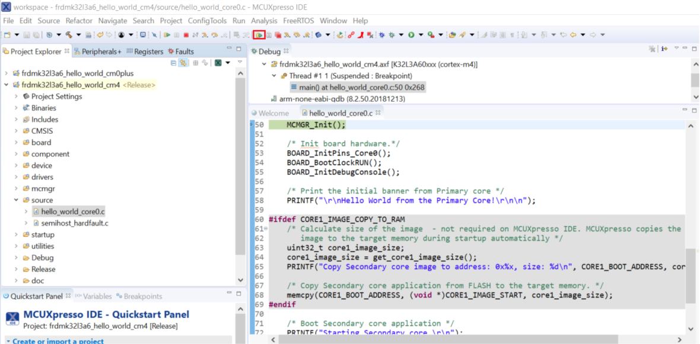
Task: Click the Minimize icon of the Debug view
Action: [x=686, y=48]
